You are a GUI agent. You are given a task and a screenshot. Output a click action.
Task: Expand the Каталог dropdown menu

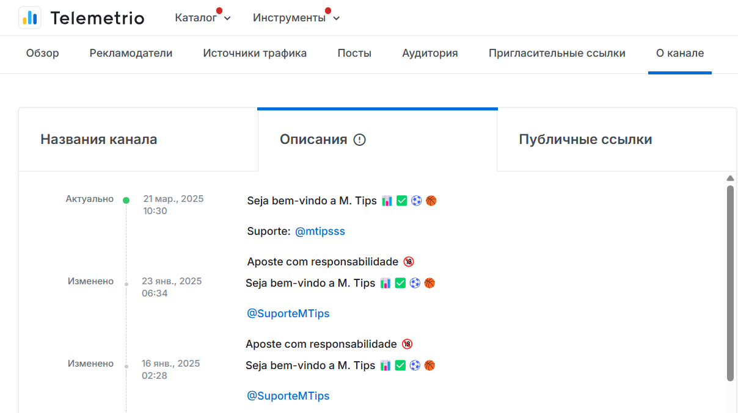click(x=202, y=18)
